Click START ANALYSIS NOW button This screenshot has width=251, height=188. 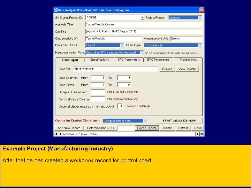click(179, 120)
